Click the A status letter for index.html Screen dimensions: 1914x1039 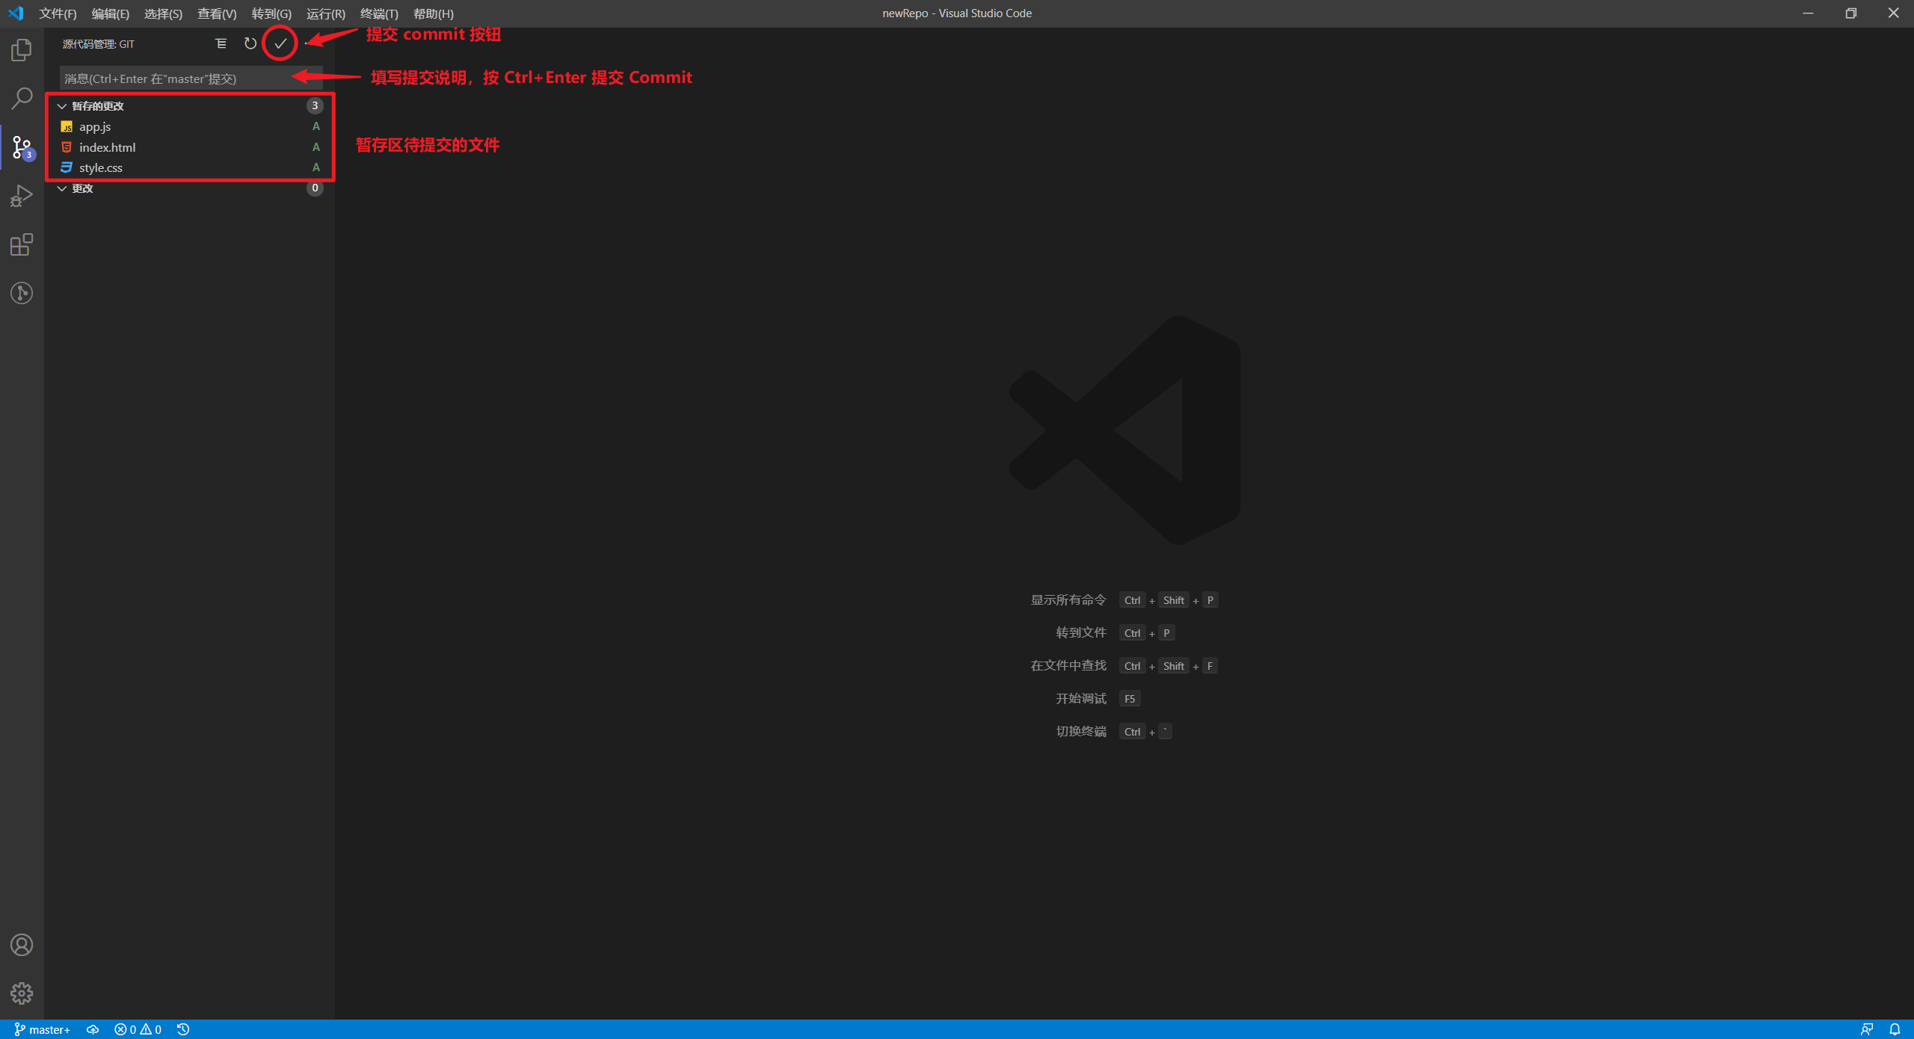tap(316, 147)
